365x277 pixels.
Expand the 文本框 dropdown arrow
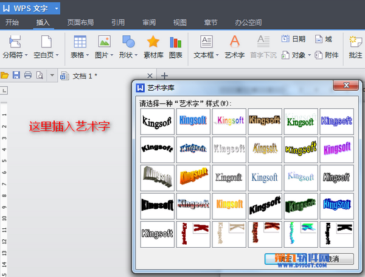[217, 55]
